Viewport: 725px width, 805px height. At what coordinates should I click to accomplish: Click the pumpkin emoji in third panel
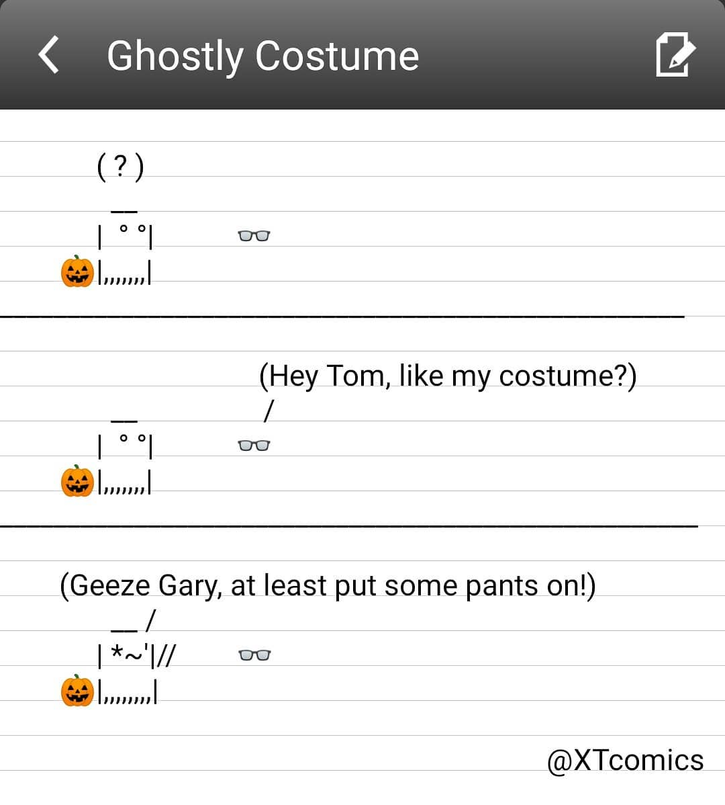pyautogui.click(x=77, y=691)
